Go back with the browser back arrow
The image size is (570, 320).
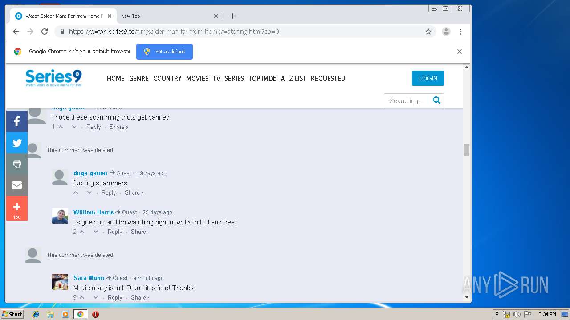tap(16, 32)
